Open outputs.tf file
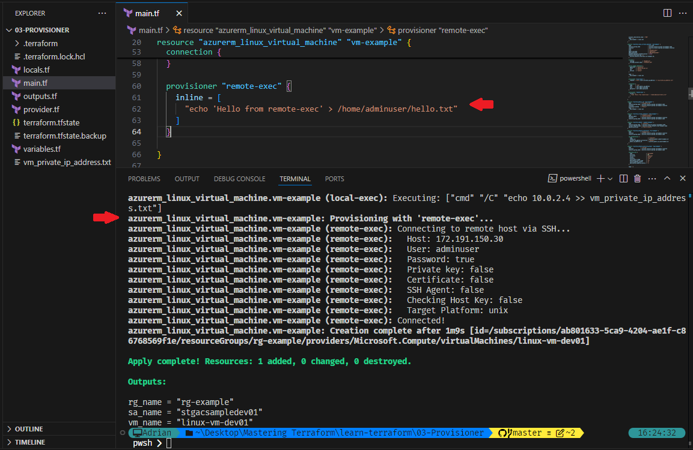The image size is (693, 450). tap(60, 96)
